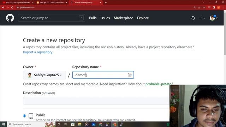The height and width of the screenshot is (127, 226).
Task: Open a new browser tab with plus button
Action: click(x=106, y=2)
